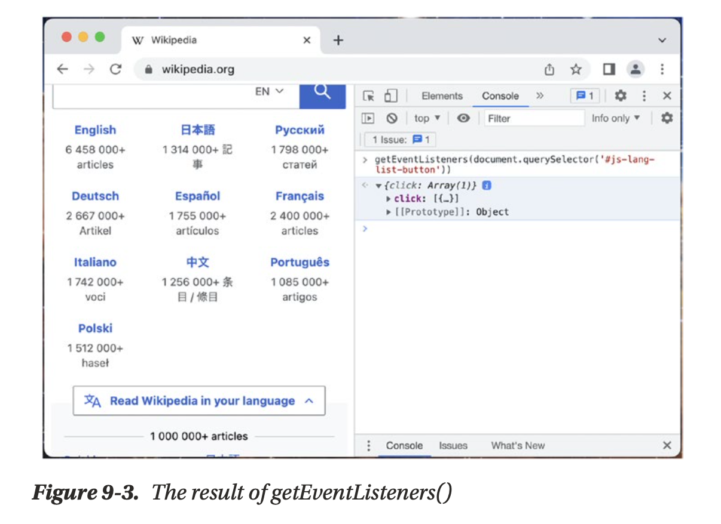Click Read Wikipedia in your language button
721x524 pixels.
[x=199, y=401]
